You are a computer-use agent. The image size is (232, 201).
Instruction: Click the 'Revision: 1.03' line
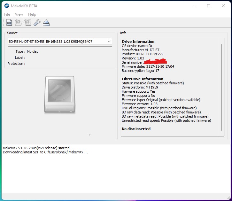[133, 58]
